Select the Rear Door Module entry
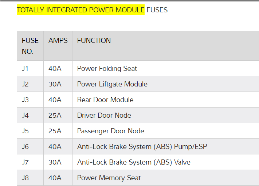 (x=105, y=100)
